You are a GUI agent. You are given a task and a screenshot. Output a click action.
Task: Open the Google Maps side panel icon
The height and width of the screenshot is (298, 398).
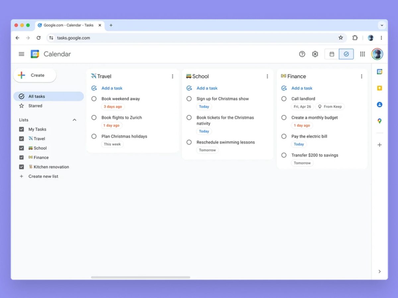(x=379, y=121)
